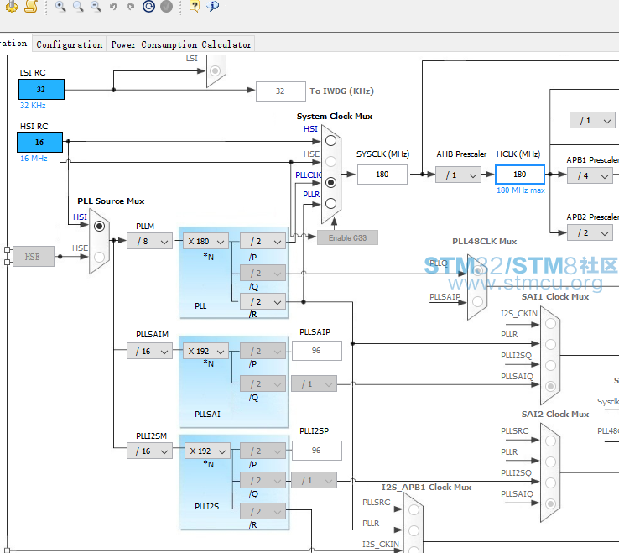Click the generate code gear icon
Viewport: 619px width, 553px height.
pyautogui.click(x=12, y=6)
